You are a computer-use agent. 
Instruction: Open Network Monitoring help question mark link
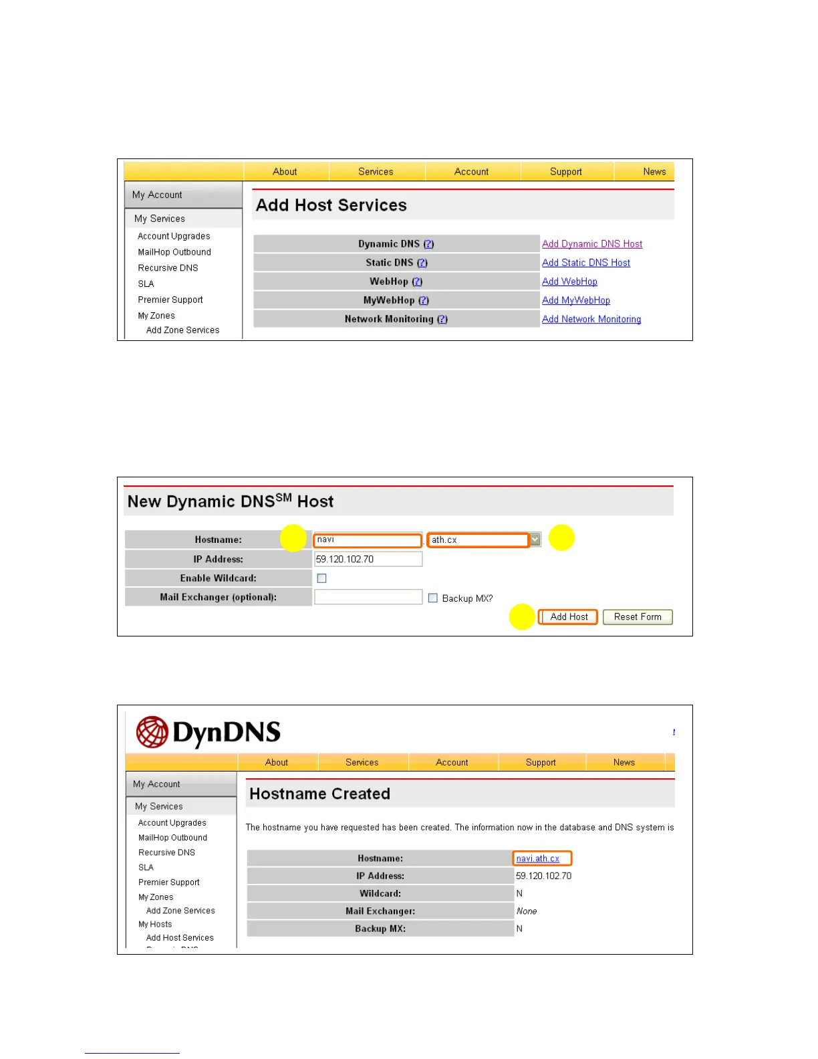442,319
